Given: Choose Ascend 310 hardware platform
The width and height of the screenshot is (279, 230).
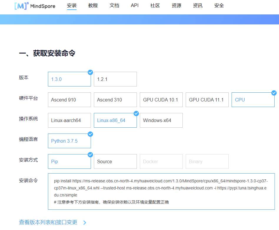Looking at the screenshot, I should pos(115,100).
